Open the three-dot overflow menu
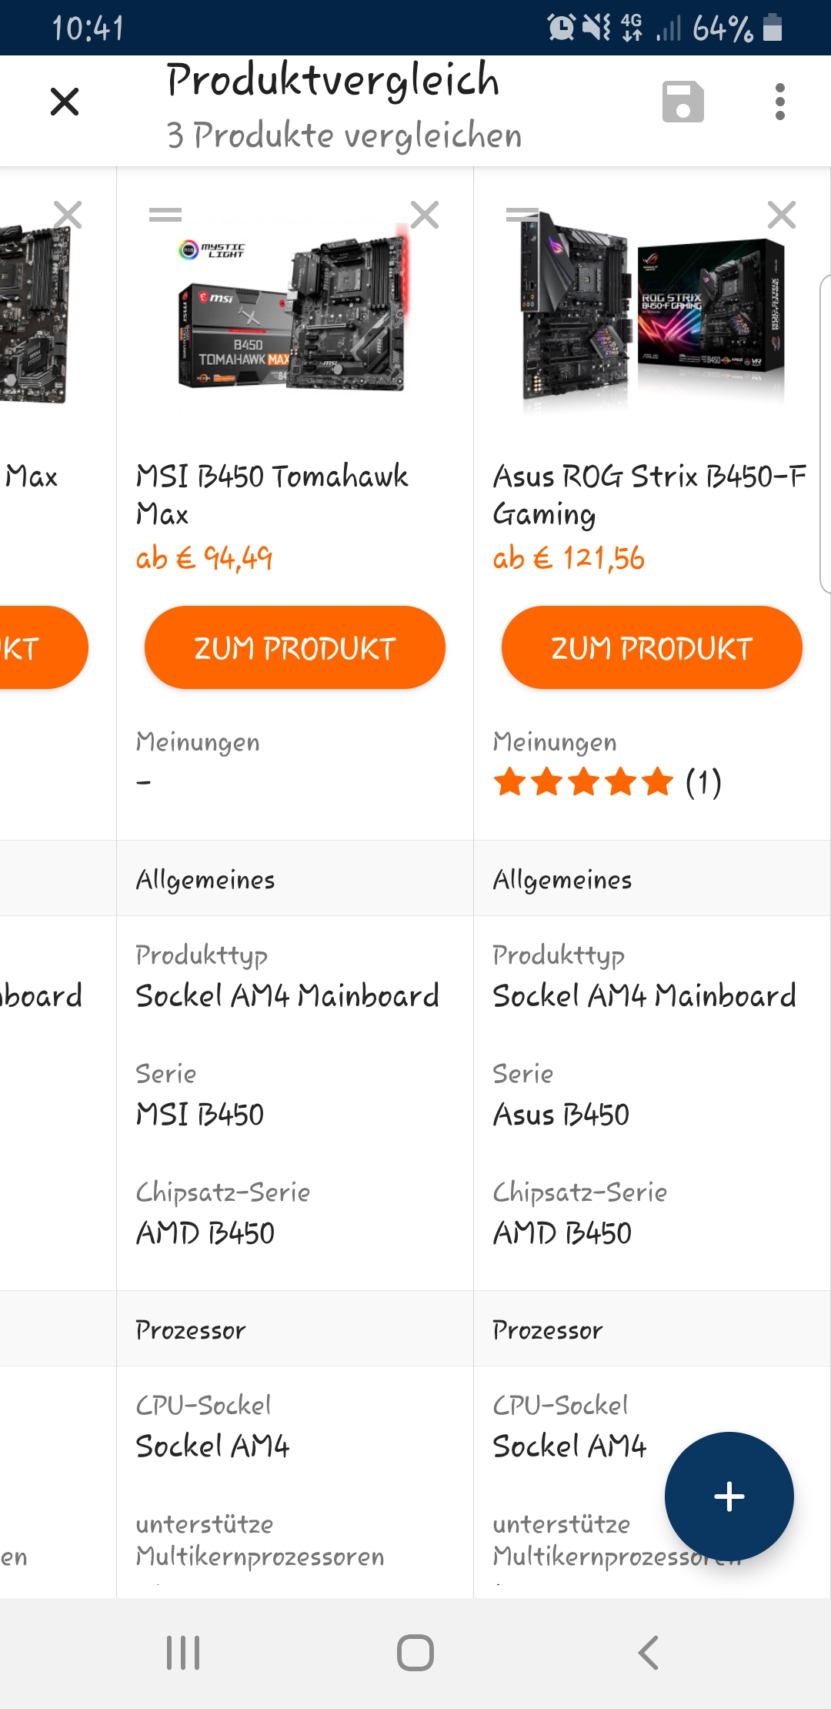Screen dimensions: 831x1709 779,102
